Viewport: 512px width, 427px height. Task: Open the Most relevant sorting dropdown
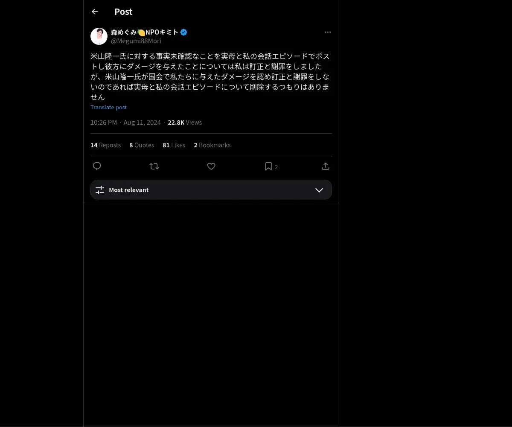click(x=211, y=190)
